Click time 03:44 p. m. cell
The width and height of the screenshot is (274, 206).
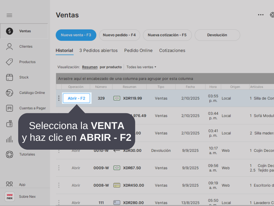pos(213,116)
